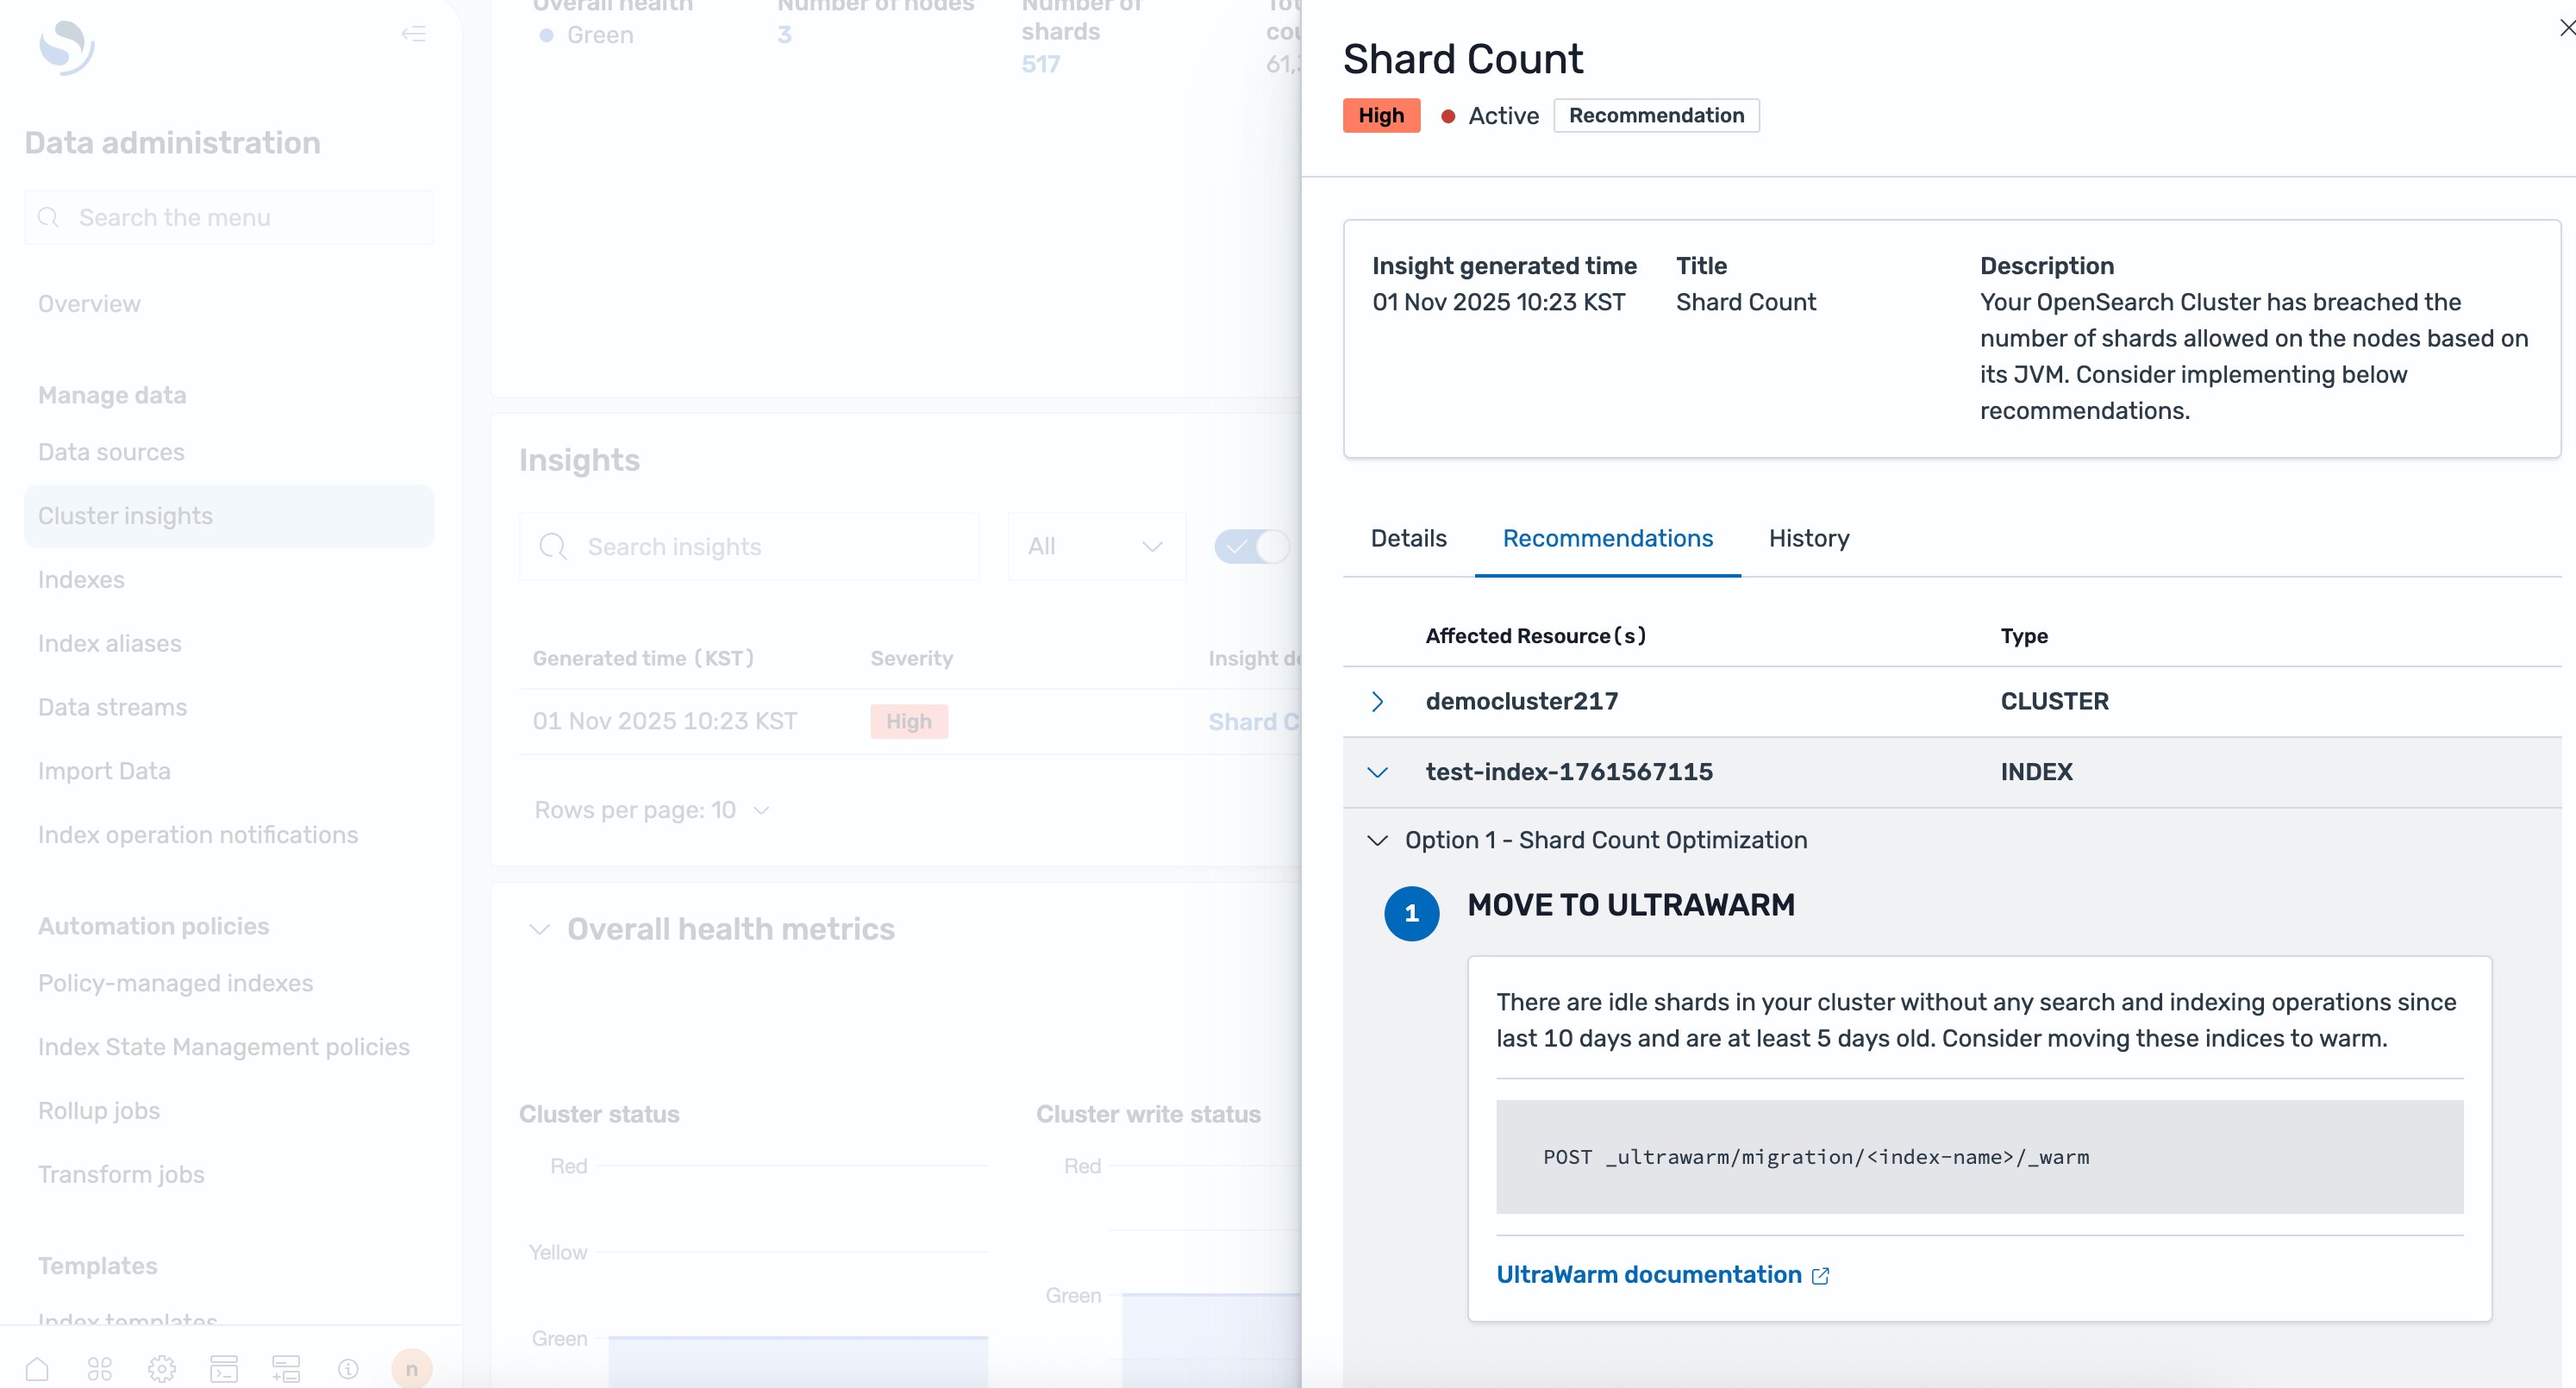This screenshot has height=1388, width=2576.
Task: Switch to the Details tab
Action: pyautogui.click(x=1408, y=539)
